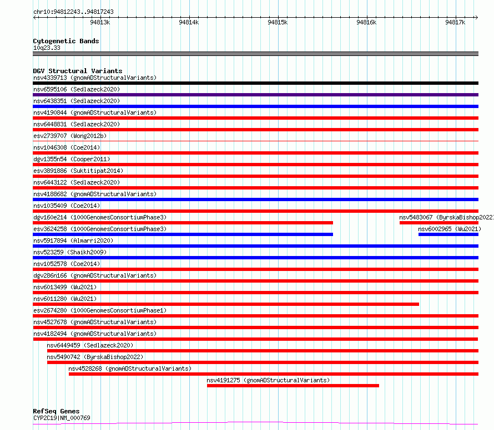Click the CYP2C19|NM_000769 gene label
Viewport: 494px width, 430px height.
62,418
